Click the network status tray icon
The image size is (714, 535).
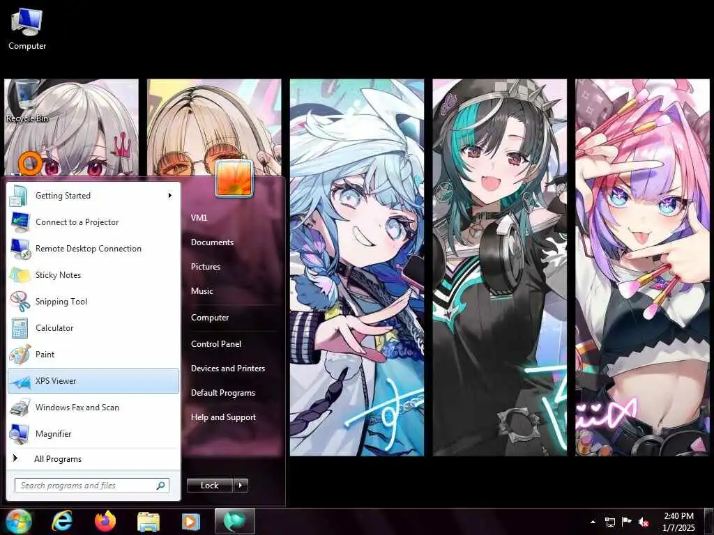coord(609,522)
